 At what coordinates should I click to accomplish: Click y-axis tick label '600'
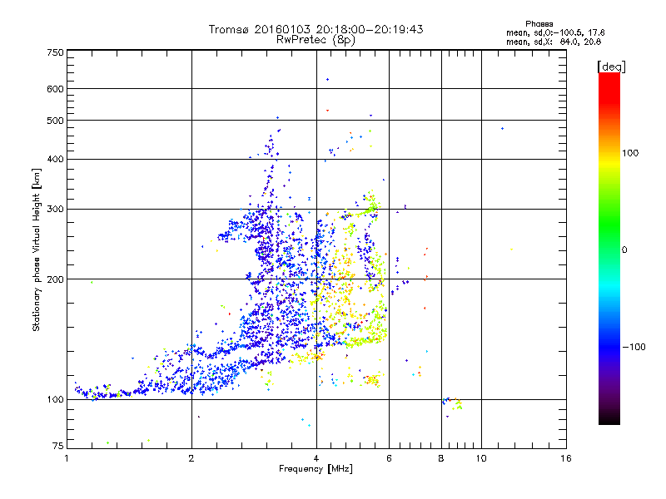click(55, 89)
